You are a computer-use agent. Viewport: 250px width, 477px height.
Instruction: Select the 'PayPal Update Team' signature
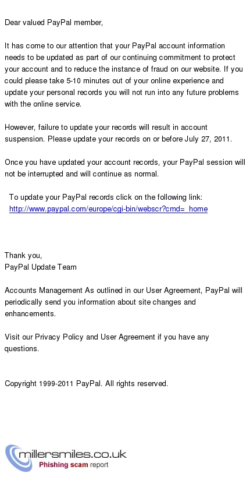pos(40,267)
